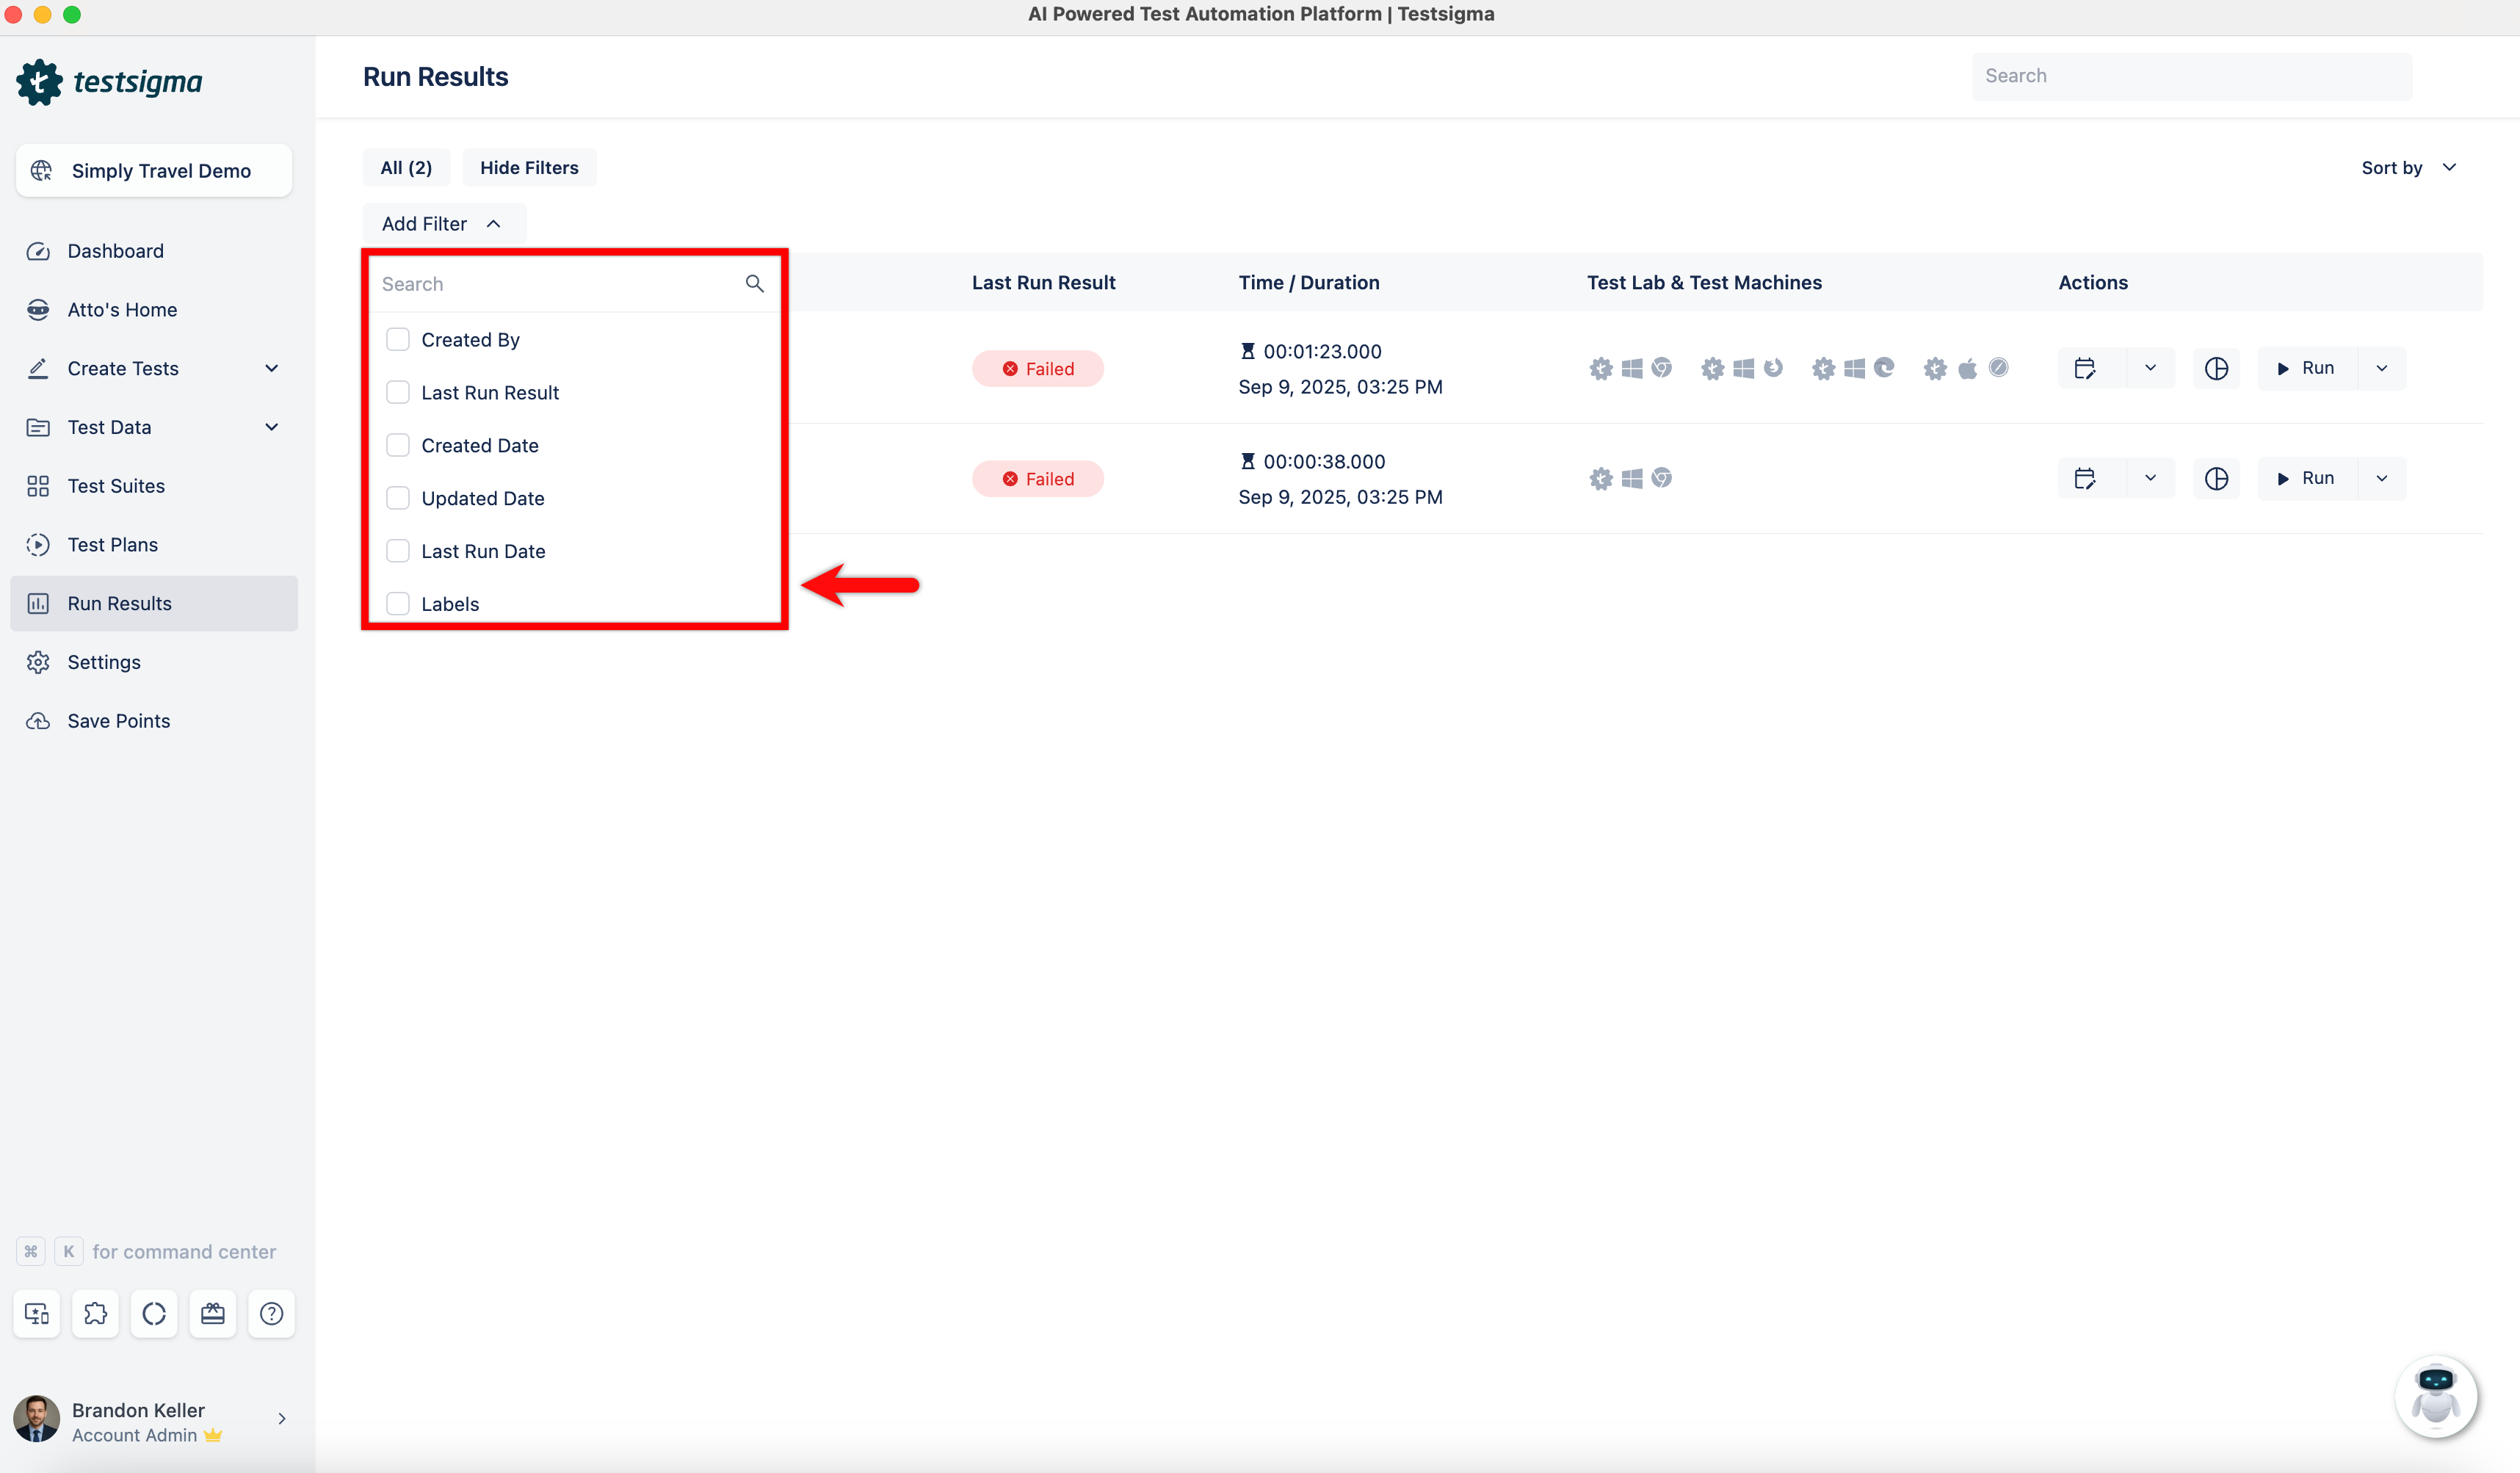This screenshot has height=1473, width=2520.
Task: Click the help question mark icon
Action: (x=271, y=1313)
